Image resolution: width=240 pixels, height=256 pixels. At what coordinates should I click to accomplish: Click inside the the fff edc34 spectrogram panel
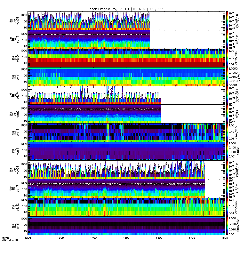126,170
